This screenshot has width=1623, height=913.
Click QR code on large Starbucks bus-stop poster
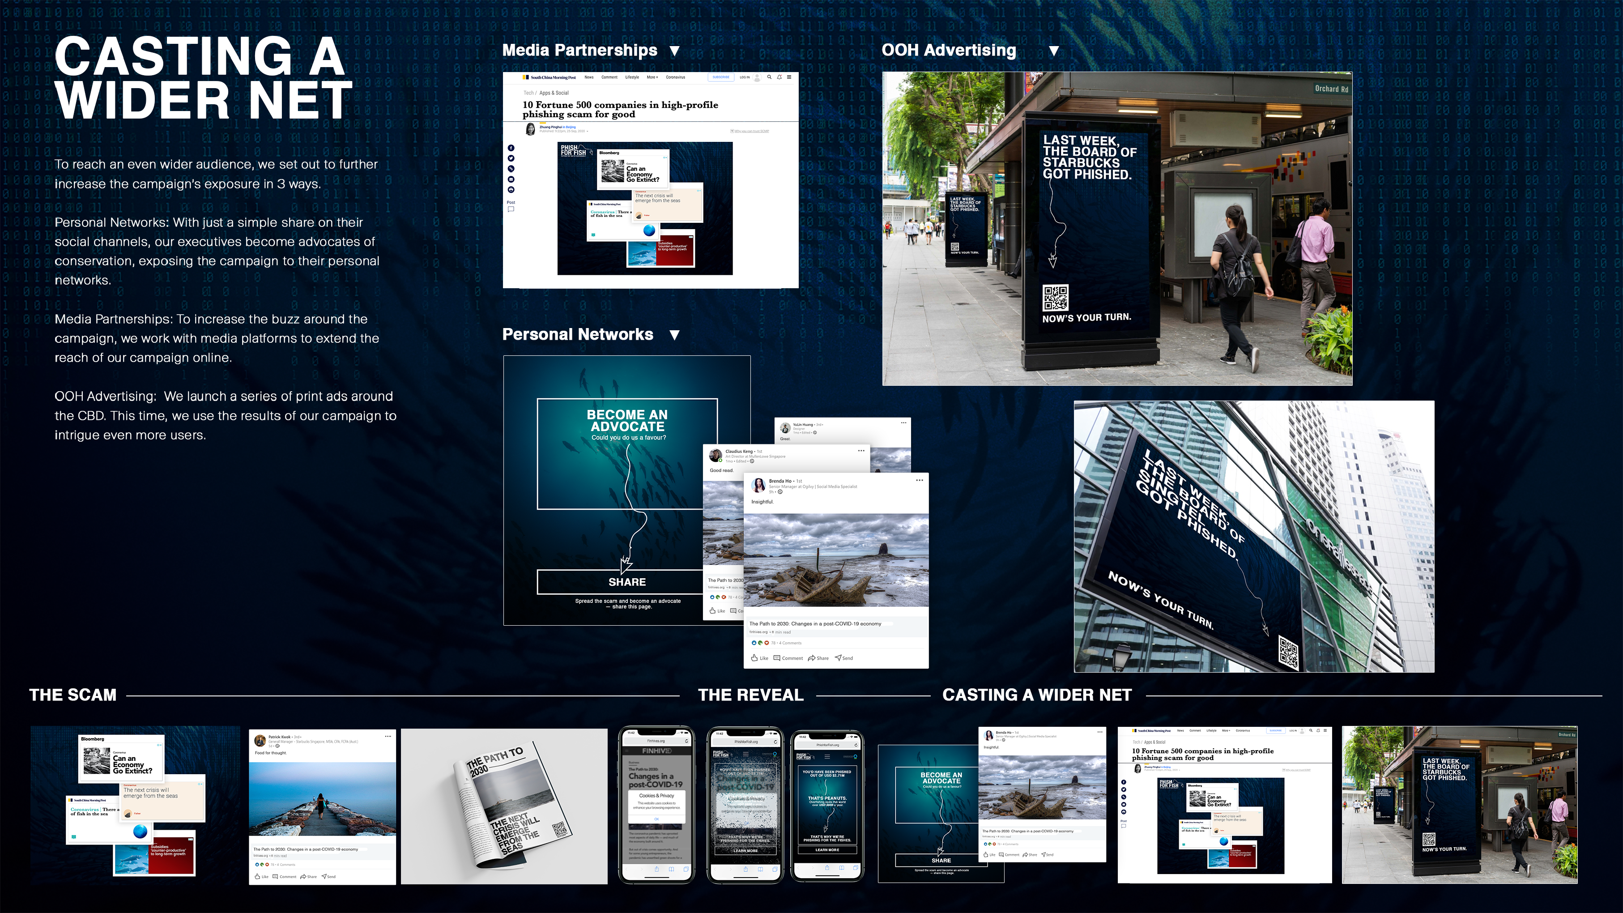pyautogui.click(x=1055, y=298)
